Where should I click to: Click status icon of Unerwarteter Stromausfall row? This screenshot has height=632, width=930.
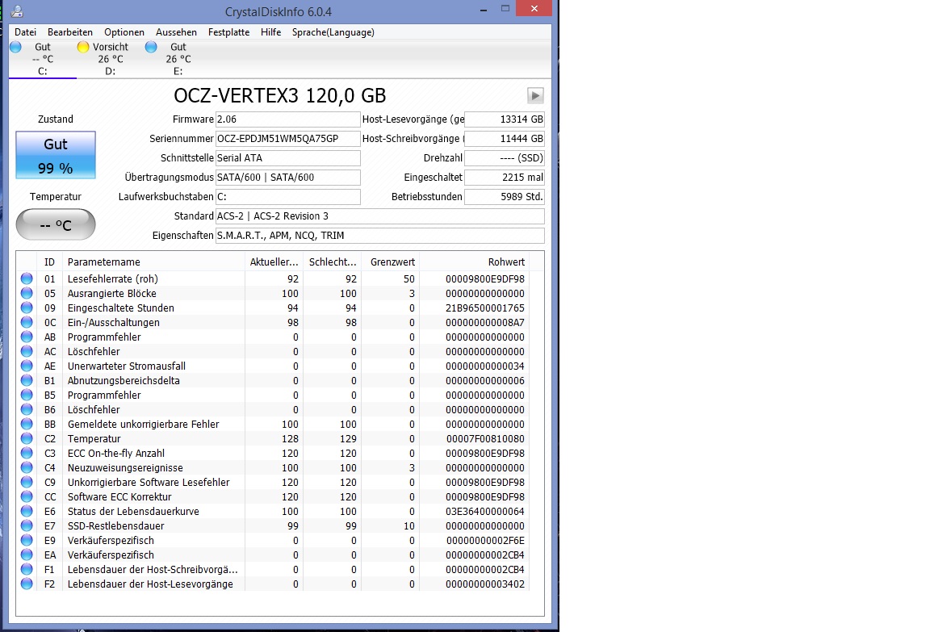click(x=27, y=366)
